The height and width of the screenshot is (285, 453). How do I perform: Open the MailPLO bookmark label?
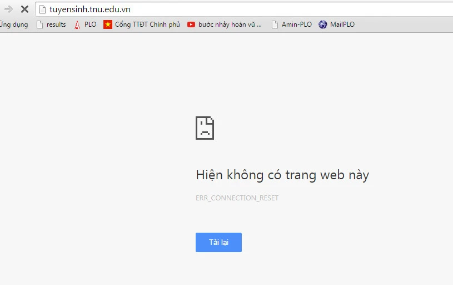point(342,24)
